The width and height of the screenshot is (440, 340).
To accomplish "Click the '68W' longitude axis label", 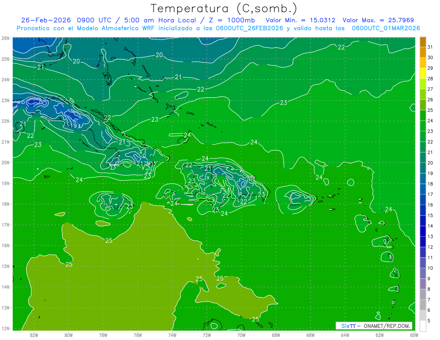I will tap(276, 334).
